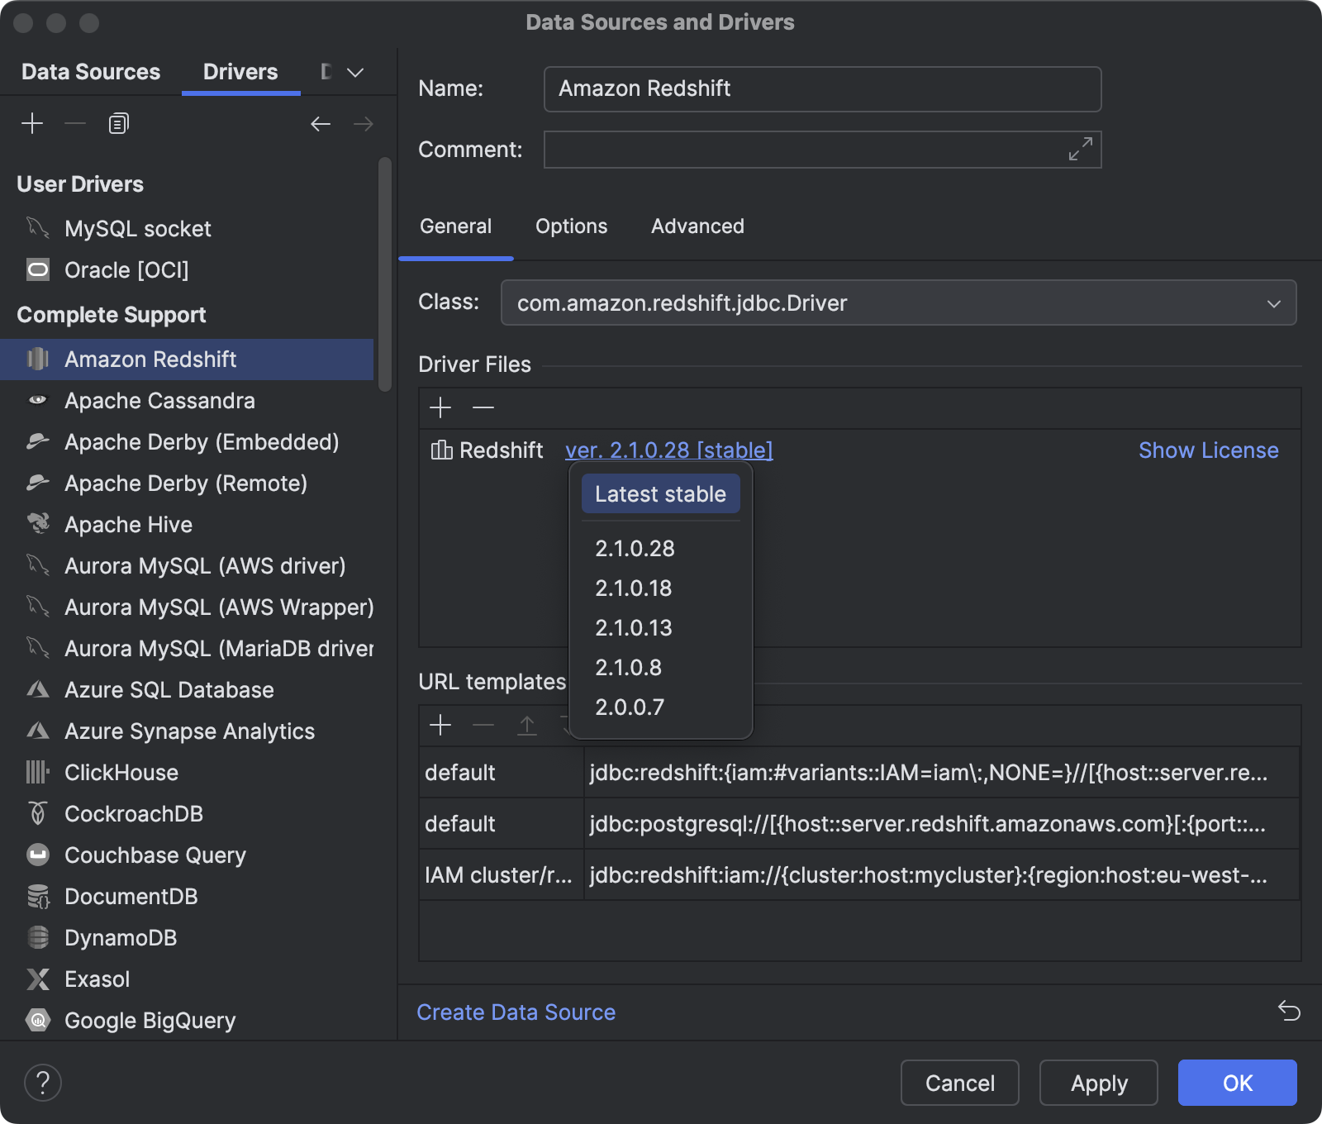Add a driver file with the plus icon

[440, 407]
